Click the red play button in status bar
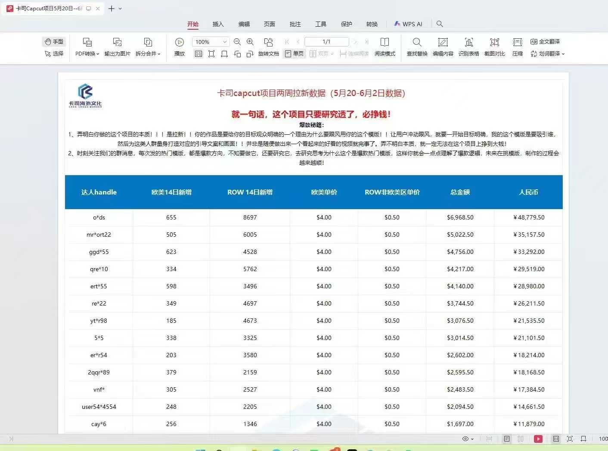Viewport: 608px width, 451px height. point(538,439)
